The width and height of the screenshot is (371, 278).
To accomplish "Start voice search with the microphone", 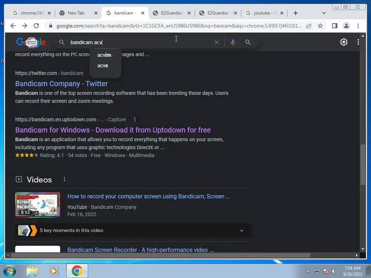I will point(233,42).
